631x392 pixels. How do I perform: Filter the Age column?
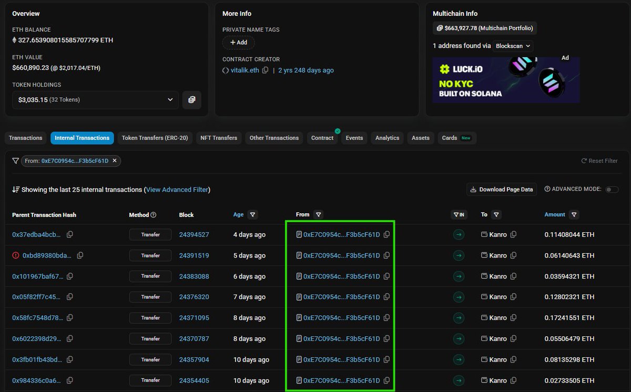click(253, 215)
